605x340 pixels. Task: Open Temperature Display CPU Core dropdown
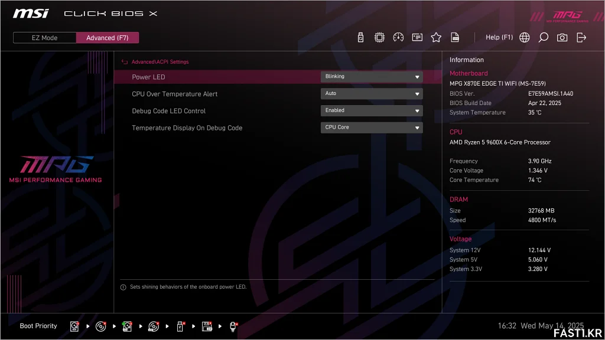pos(372,127)
